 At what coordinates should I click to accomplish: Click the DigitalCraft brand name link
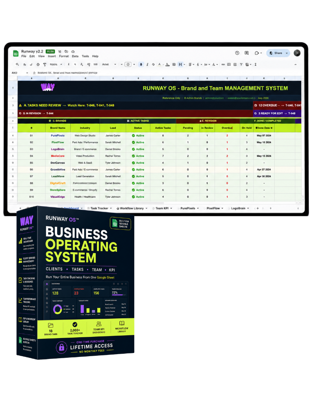click(x=58, y=183)
